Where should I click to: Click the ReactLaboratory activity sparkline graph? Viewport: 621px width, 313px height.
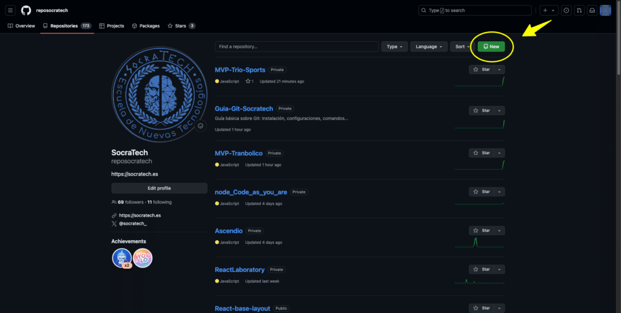click(480, 281)
